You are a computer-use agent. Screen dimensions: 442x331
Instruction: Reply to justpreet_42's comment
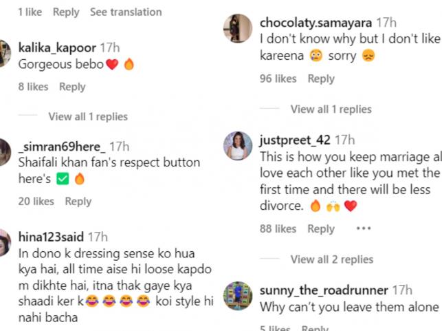[x=321, y=229]
